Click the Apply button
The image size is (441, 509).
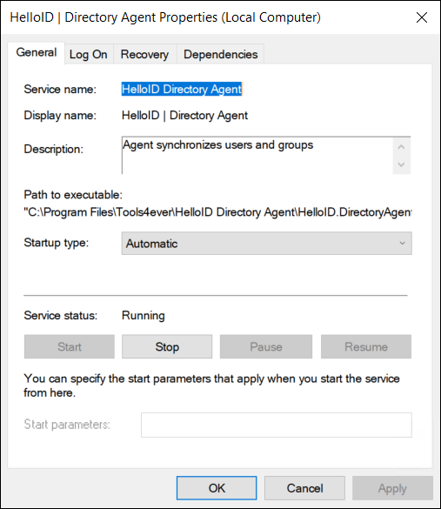tap(392, 488)
